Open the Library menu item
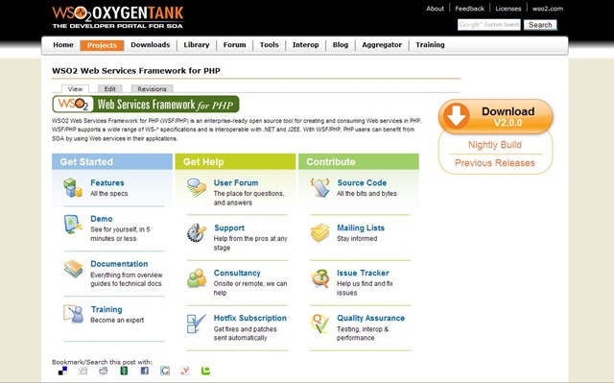The image size is (614, 383). [197, 45]
